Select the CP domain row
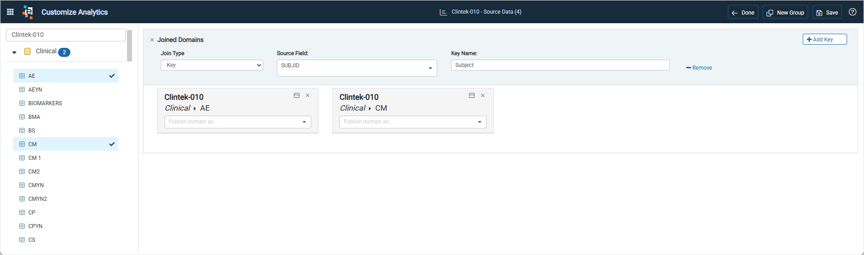The image size is (864, 255). (x=66, y=213)
